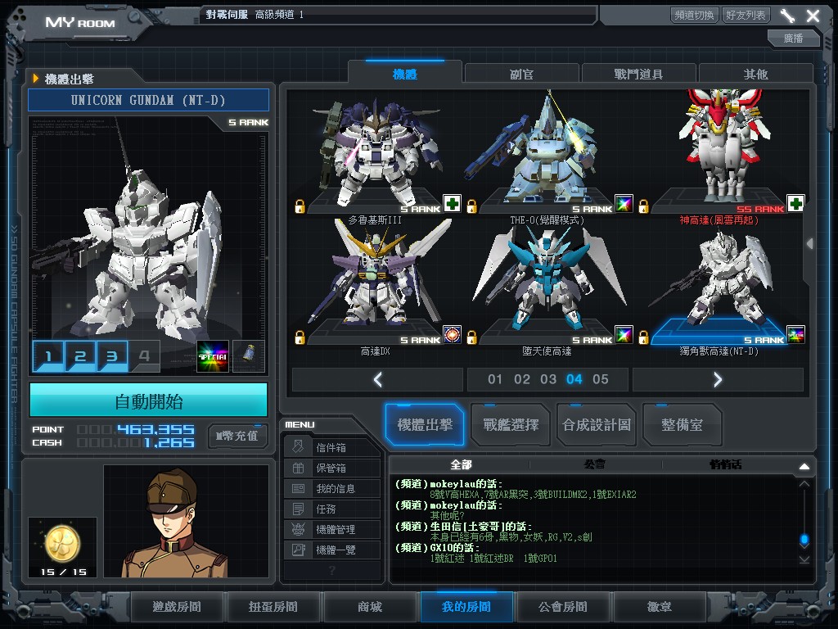Click 合成設計圖 button
Image resolution: width=838 pixels, height=629 pixels.
(x=597, y=425)
